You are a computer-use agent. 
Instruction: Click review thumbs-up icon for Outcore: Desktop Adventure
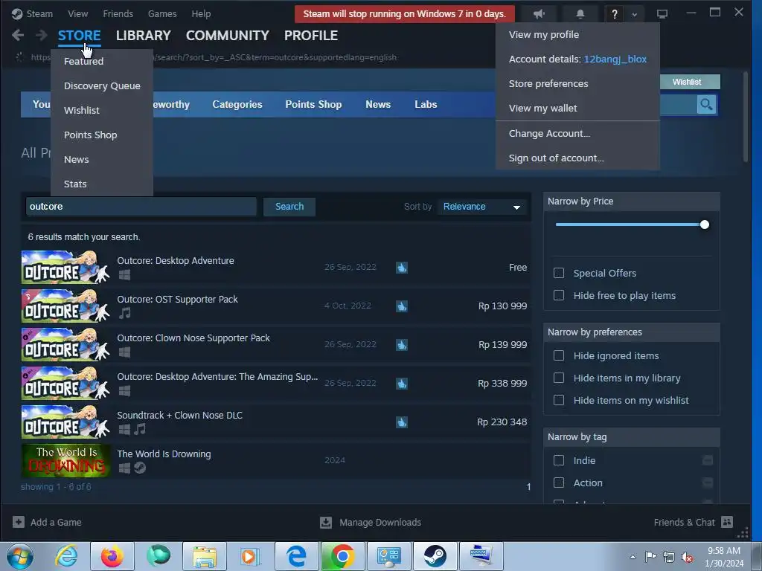401,268
